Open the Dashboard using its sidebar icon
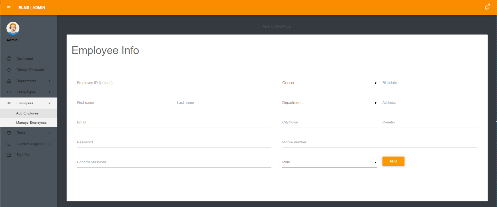The height and width of the screenshot is (207, 497). (9, 59)
